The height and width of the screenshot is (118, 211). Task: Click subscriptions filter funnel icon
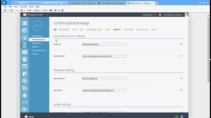[155, 15]
